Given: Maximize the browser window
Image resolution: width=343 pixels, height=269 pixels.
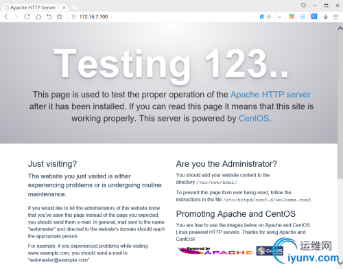Looking at the screenshot, I should tap(326, 5).
